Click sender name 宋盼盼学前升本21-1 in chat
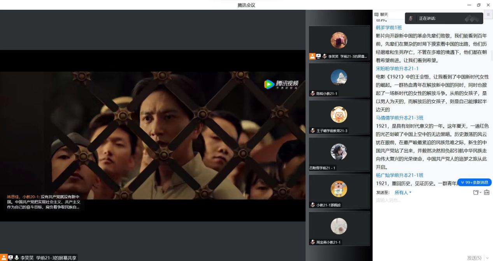Image resolution: width=493 pixels, height=261 pixels. tap(397, 68)
